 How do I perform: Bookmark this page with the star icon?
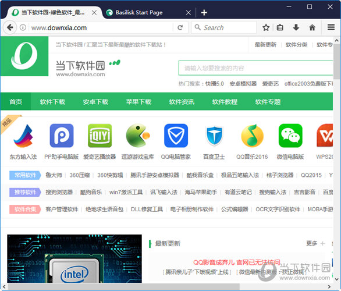click(x=266, y=27)
